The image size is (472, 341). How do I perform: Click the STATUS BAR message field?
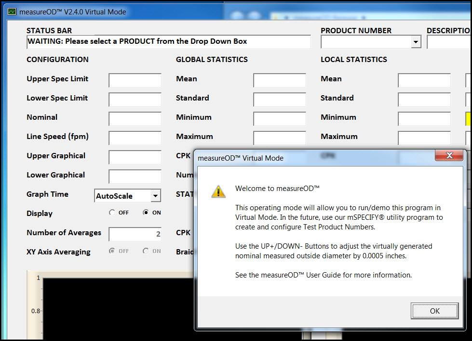[169, 42]
